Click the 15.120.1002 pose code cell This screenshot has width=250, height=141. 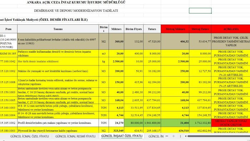coord(9,71)
